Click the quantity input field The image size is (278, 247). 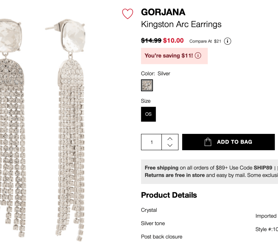[x=151, y=142]
